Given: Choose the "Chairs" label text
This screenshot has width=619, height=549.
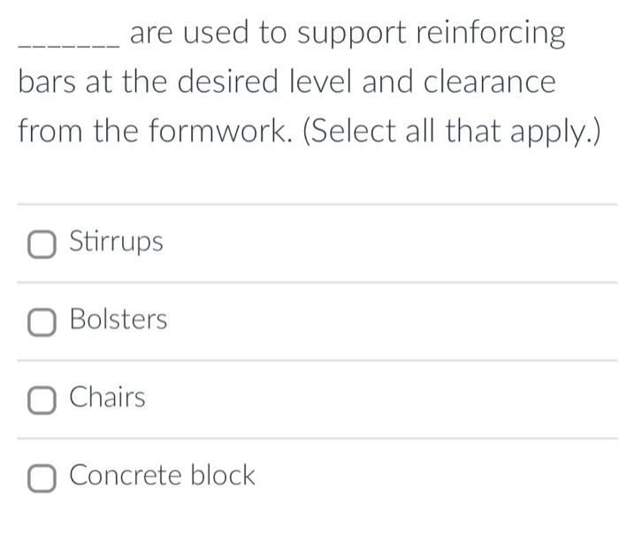Looking at the screenshot, I should coord(107,397).
